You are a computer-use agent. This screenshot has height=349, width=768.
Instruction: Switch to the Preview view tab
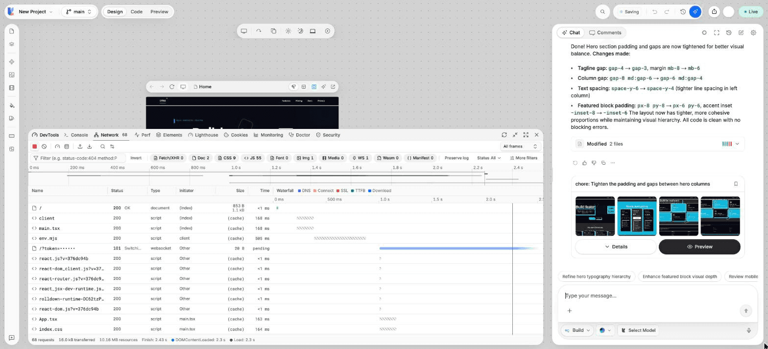[x=159, y=12]
